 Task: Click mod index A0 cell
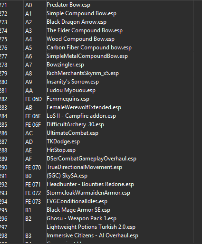coord(29,5)
